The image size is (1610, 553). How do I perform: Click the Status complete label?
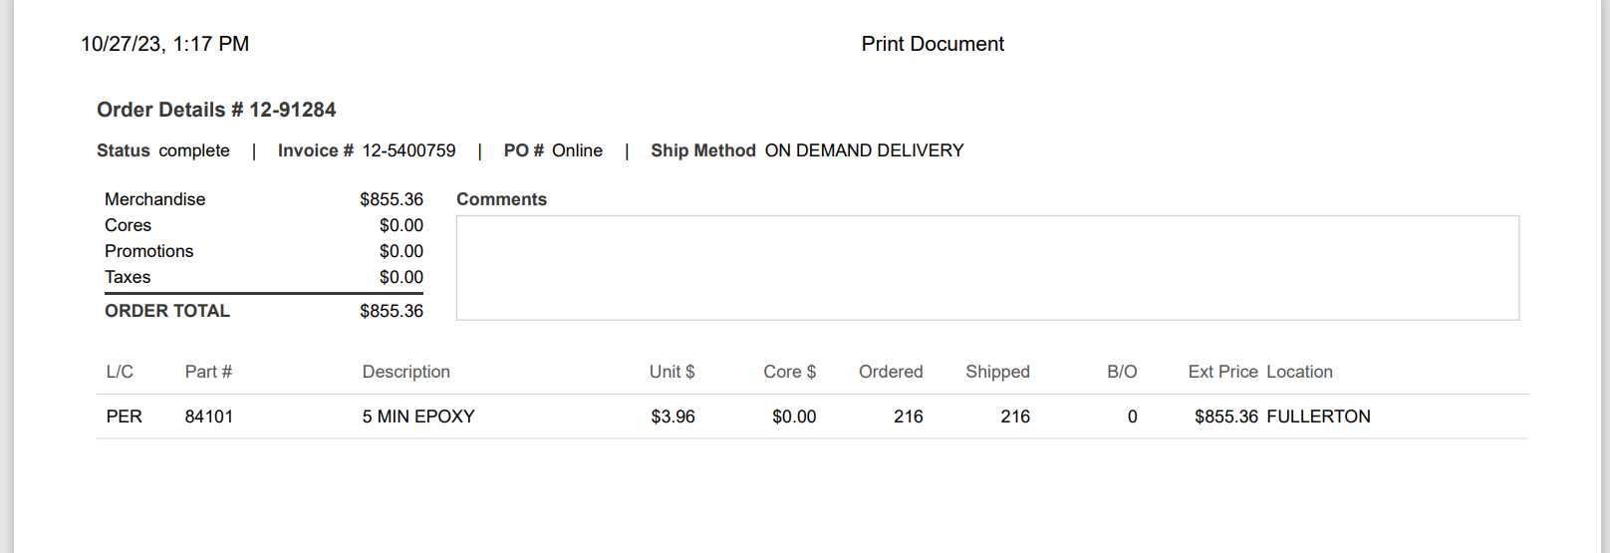tap(163, 150)
